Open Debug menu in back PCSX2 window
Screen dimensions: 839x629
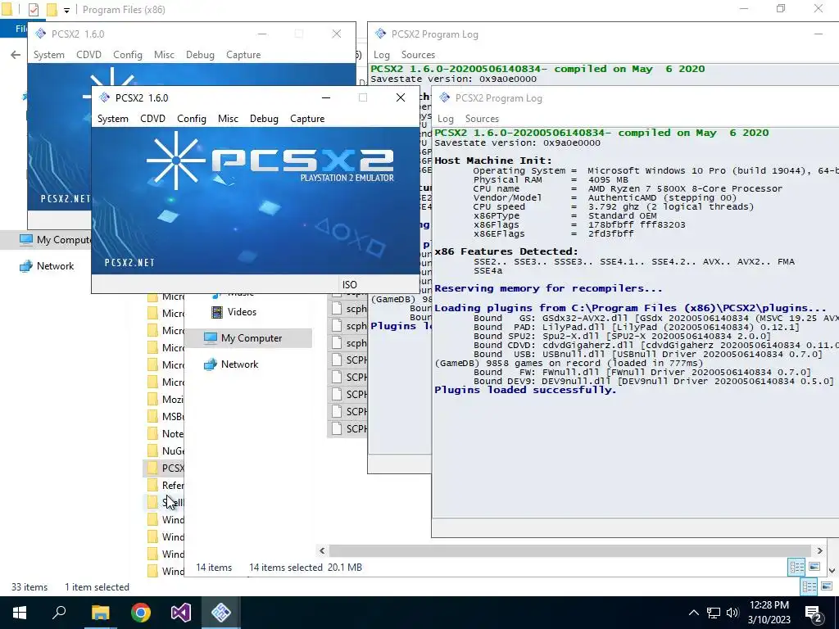(x=200, y=55)
